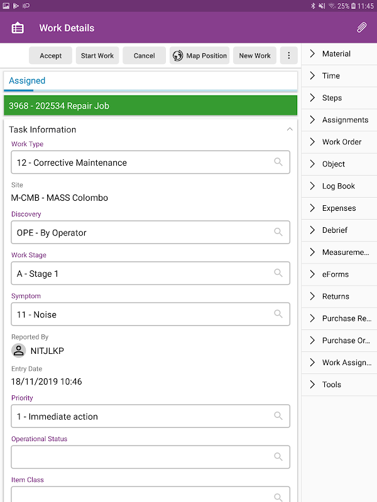Viewport: 377px width, 502px height.
Task: Select the Assigned tab
Action: click(x=27, y=81)
